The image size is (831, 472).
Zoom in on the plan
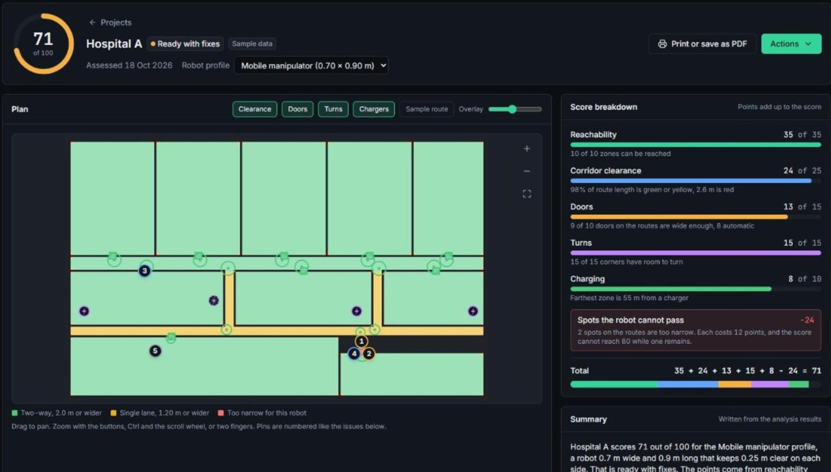point(527,149)
